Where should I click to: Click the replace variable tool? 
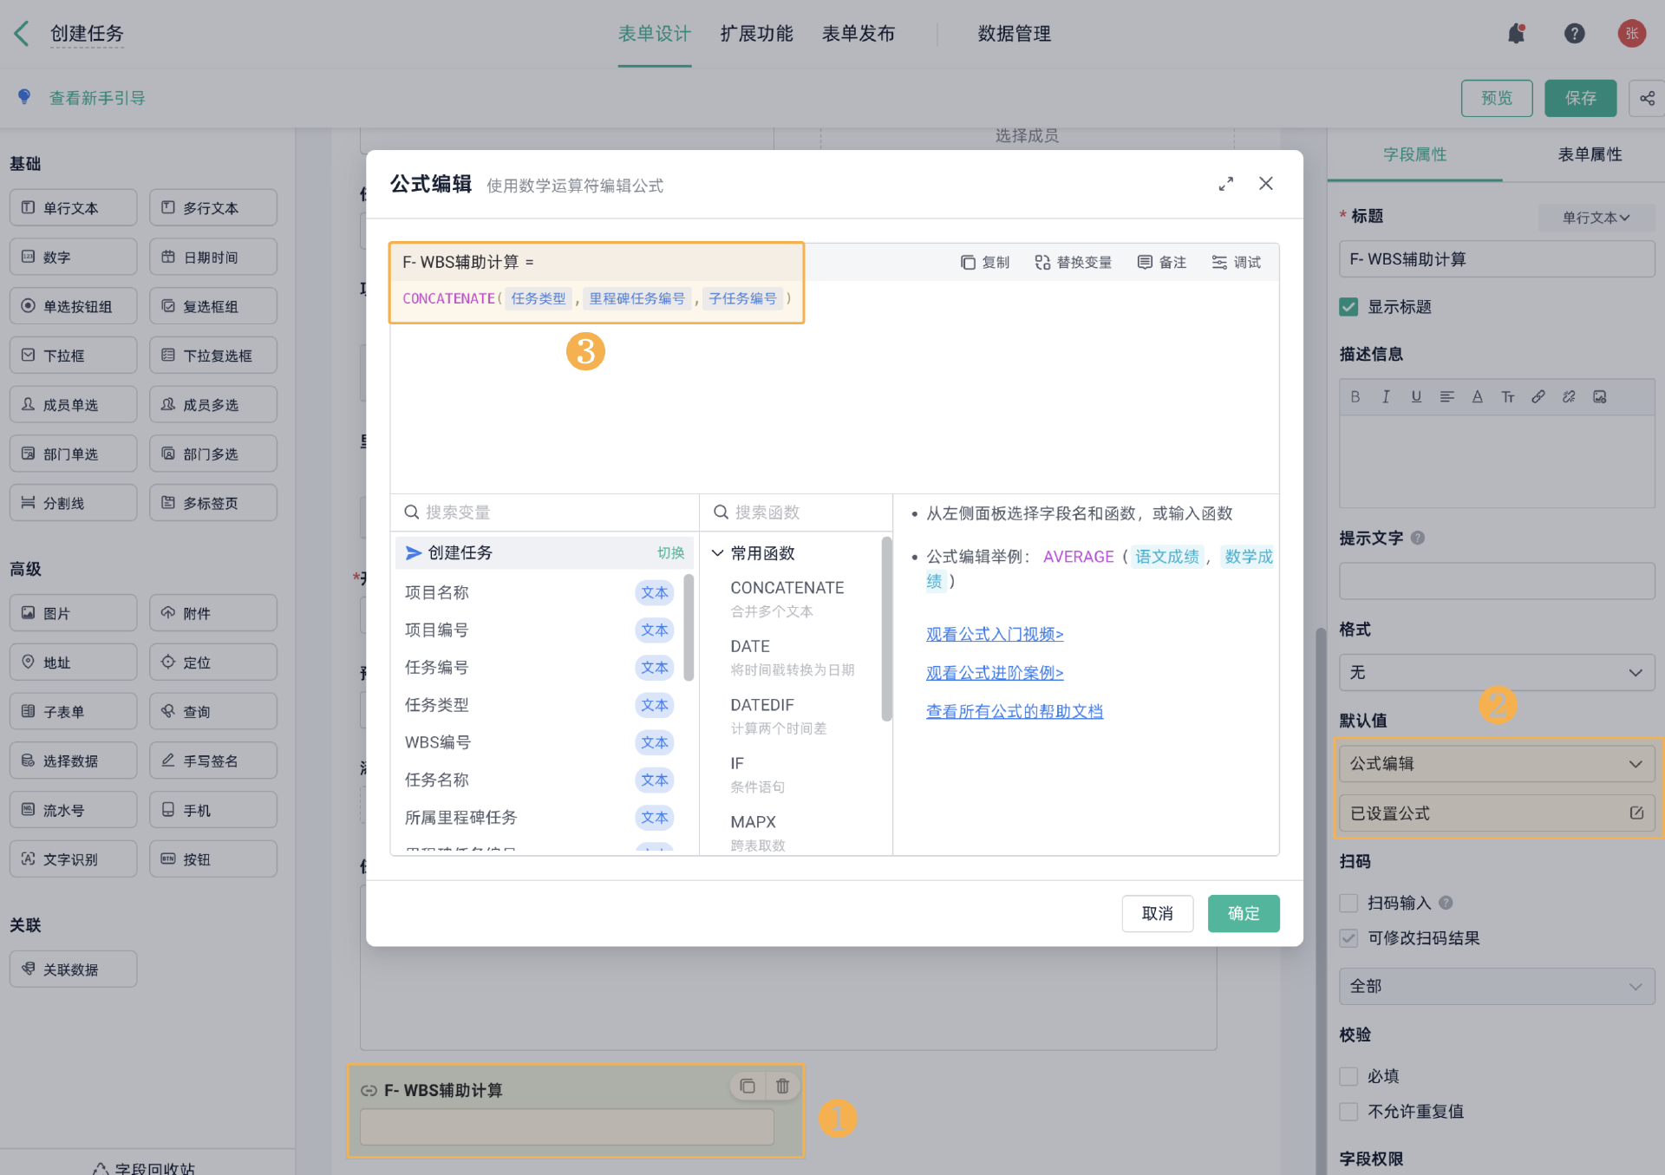(x=1073, y=263)
